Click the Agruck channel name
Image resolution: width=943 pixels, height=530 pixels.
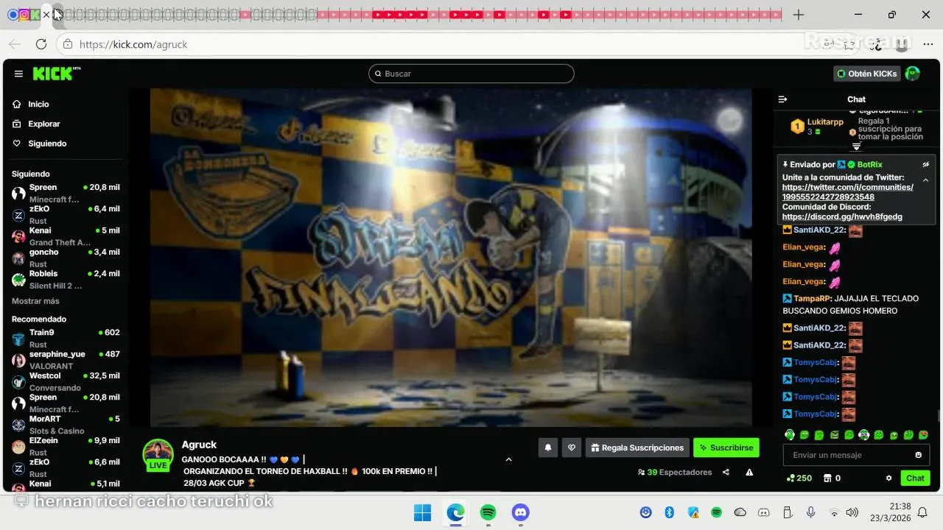[x=199, y=445]
